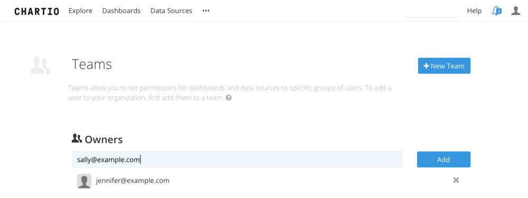
Task: Click the Teams page title
Action: (92, 64)
